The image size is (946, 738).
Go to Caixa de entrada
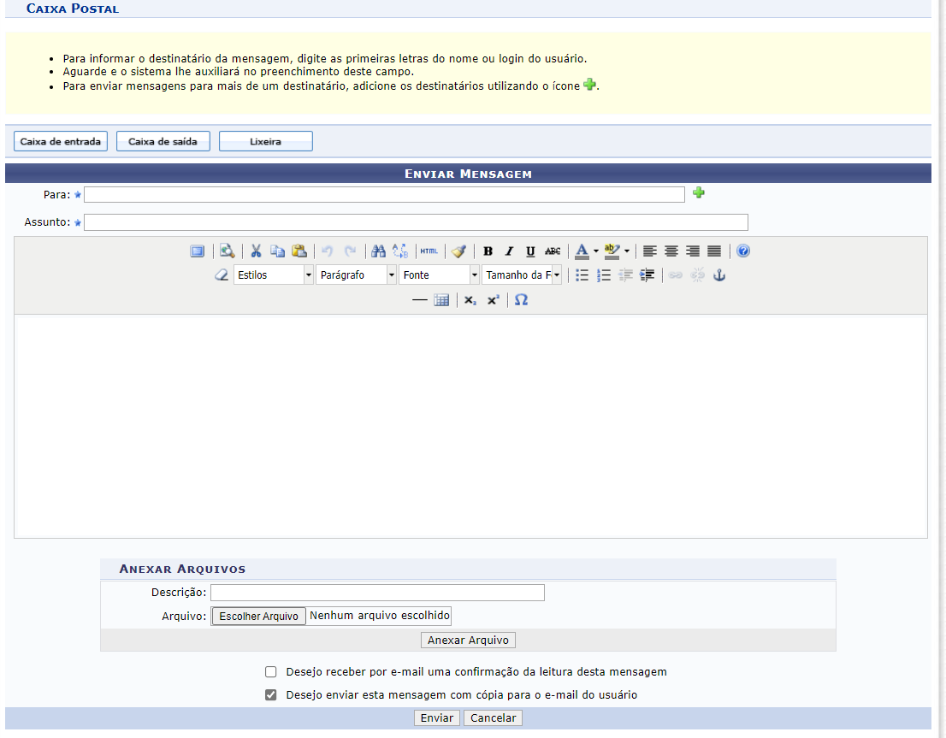(x=61, y=141)
